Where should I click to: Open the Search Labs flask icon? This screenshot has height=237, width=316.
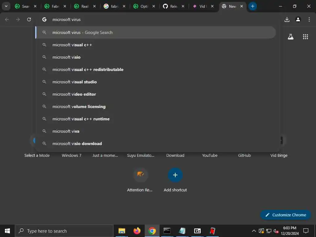pyautogui.click(x=291, y=37)
